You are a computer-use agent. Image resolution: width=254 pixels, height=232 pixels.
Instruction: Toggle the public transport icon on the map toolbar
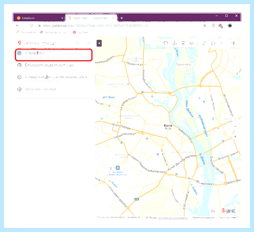183,43
